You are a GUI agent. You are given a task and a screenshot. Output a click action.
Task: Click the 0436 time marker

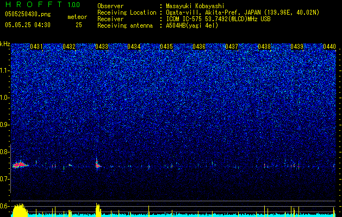coord(199,47)
